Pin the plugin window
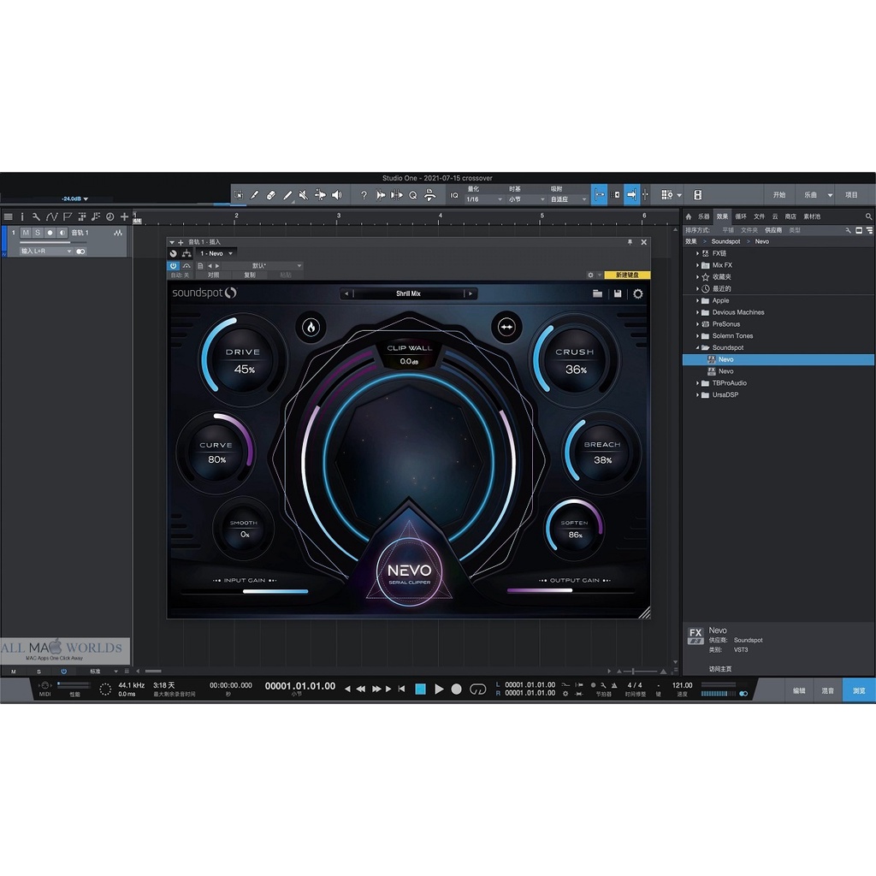The image size is (876, 876). pyautogui.click(x=630, y=242)
